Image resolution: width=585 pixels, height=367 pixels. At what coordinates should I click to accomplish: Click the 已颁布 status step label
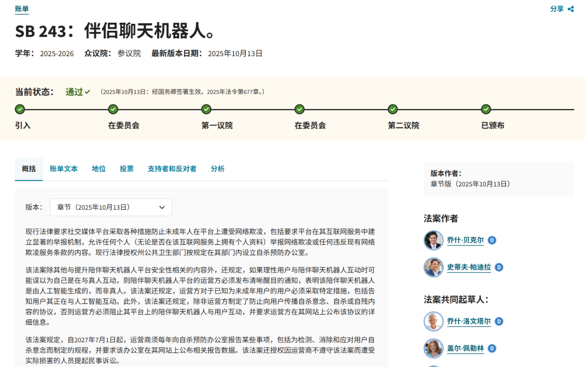[492, 125]
